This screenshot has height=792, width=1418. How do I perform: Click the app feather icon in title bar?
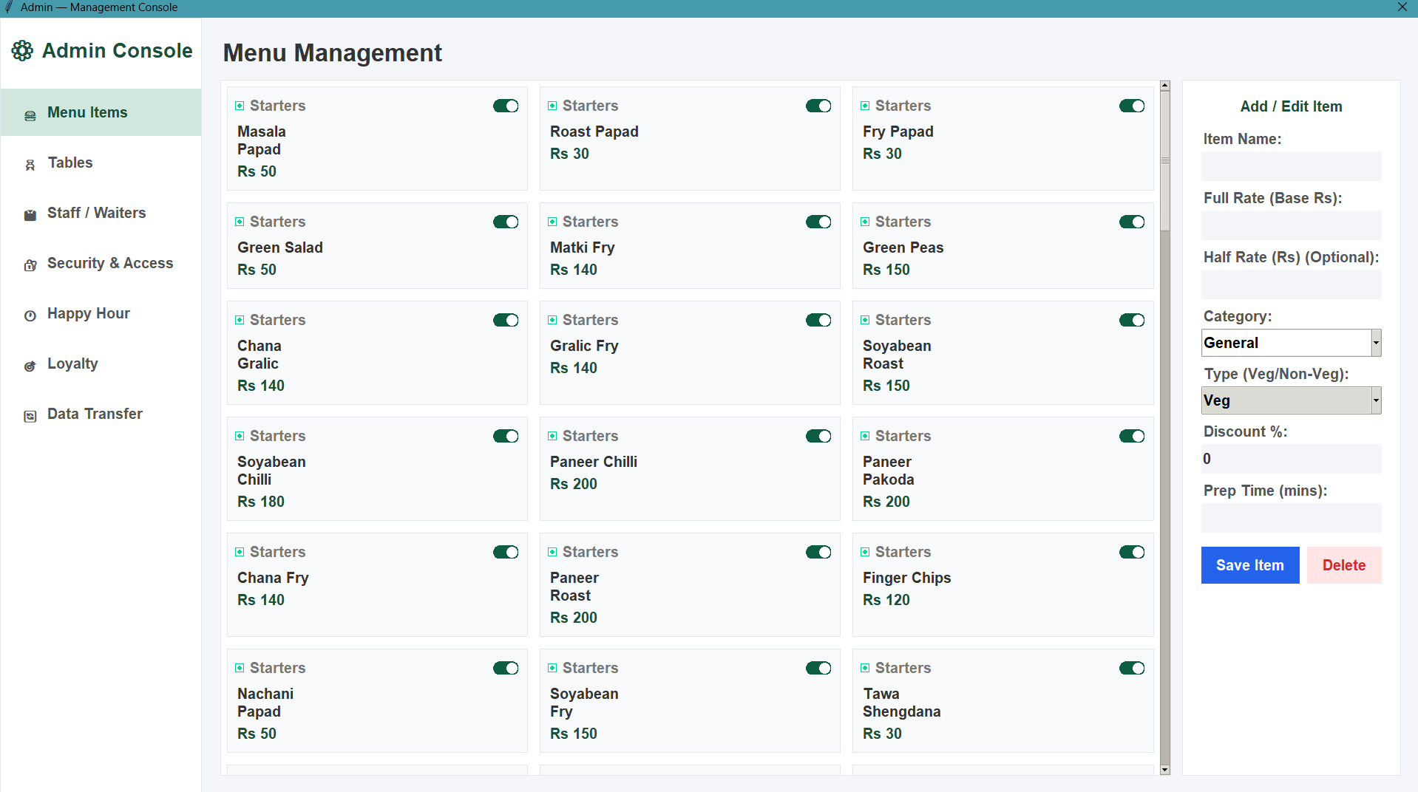(9, 7)
